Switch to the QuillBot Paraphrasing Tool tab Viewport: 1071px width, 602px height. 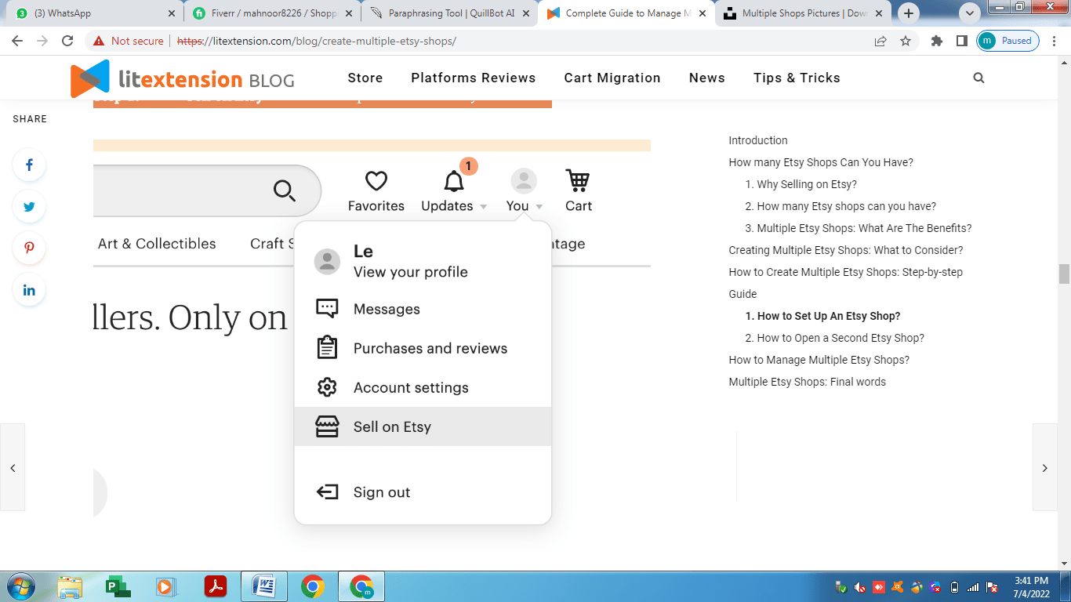451,13
